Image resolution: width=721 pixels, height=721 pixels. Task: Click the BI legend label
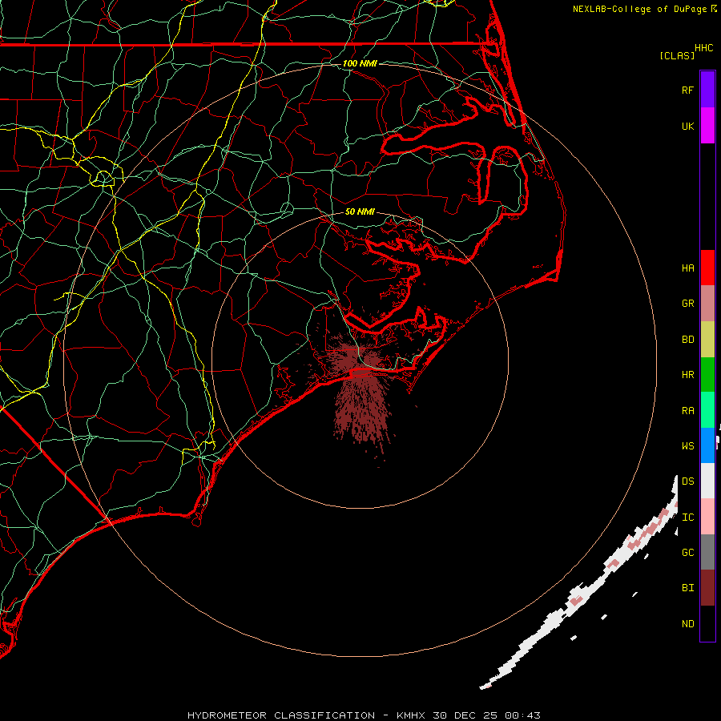687,588
